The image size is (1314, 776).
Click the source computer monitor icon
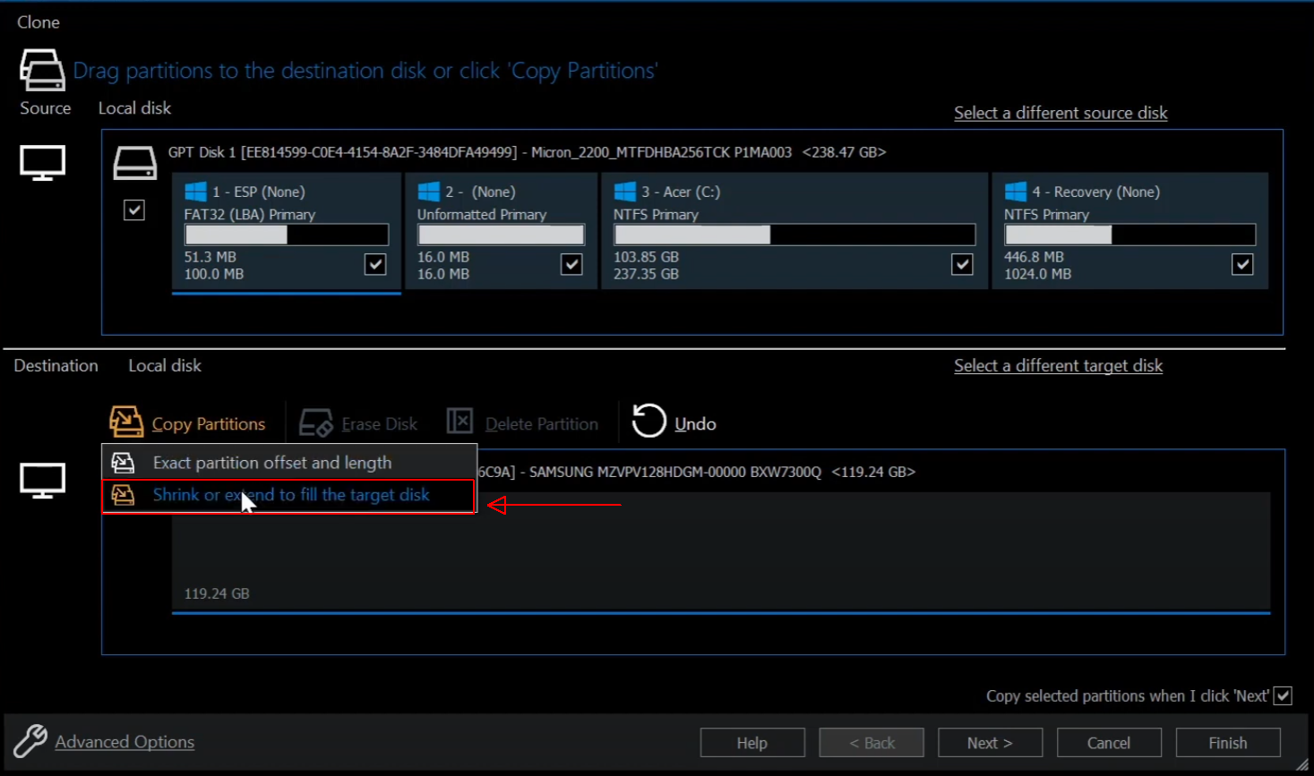tap(42, 163)
